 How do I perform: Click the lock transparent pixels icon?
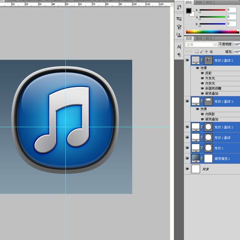click(197, 51)
